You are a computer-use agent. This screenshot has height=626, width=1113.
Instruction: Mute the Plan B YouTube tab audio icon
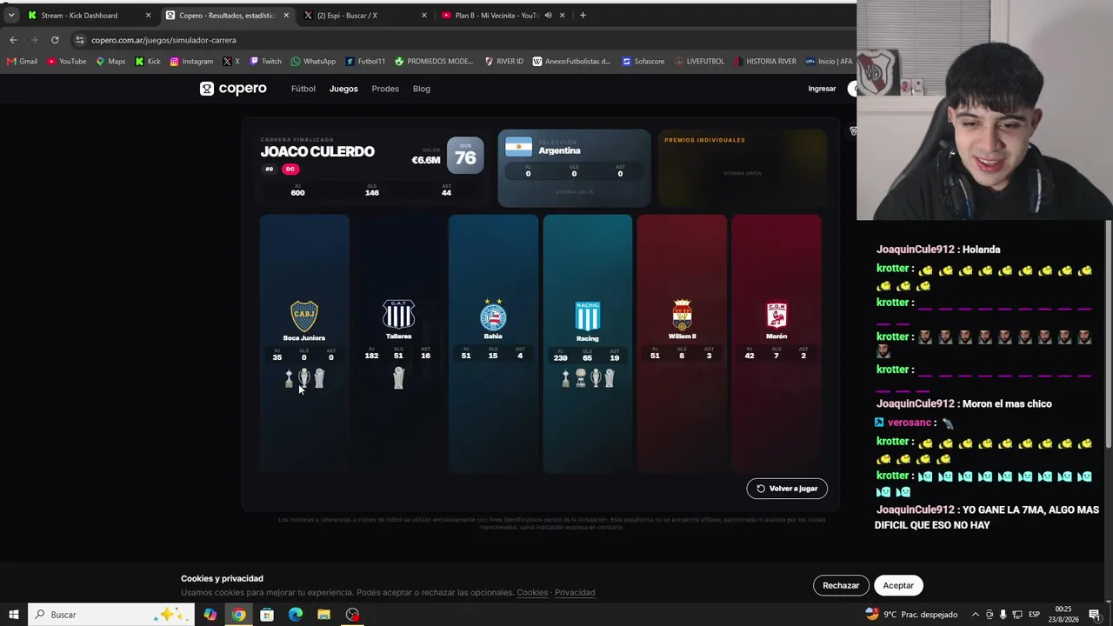tap(548, 16)
